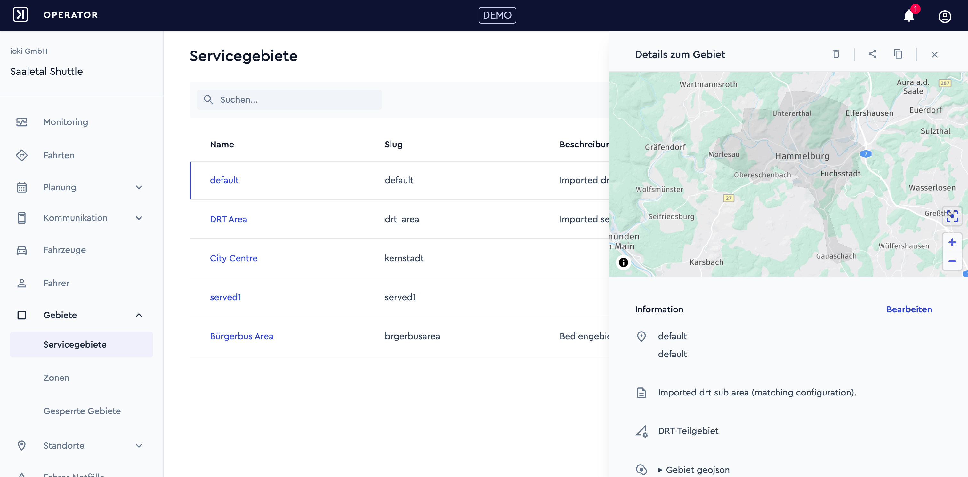
Task: Delete the area with the trash icon
Action: point(836,54)
